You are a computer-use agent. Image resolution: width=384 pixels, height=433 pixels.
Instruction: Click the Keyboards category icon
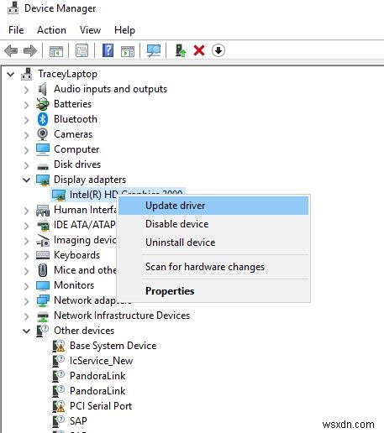tap(43, 255)
